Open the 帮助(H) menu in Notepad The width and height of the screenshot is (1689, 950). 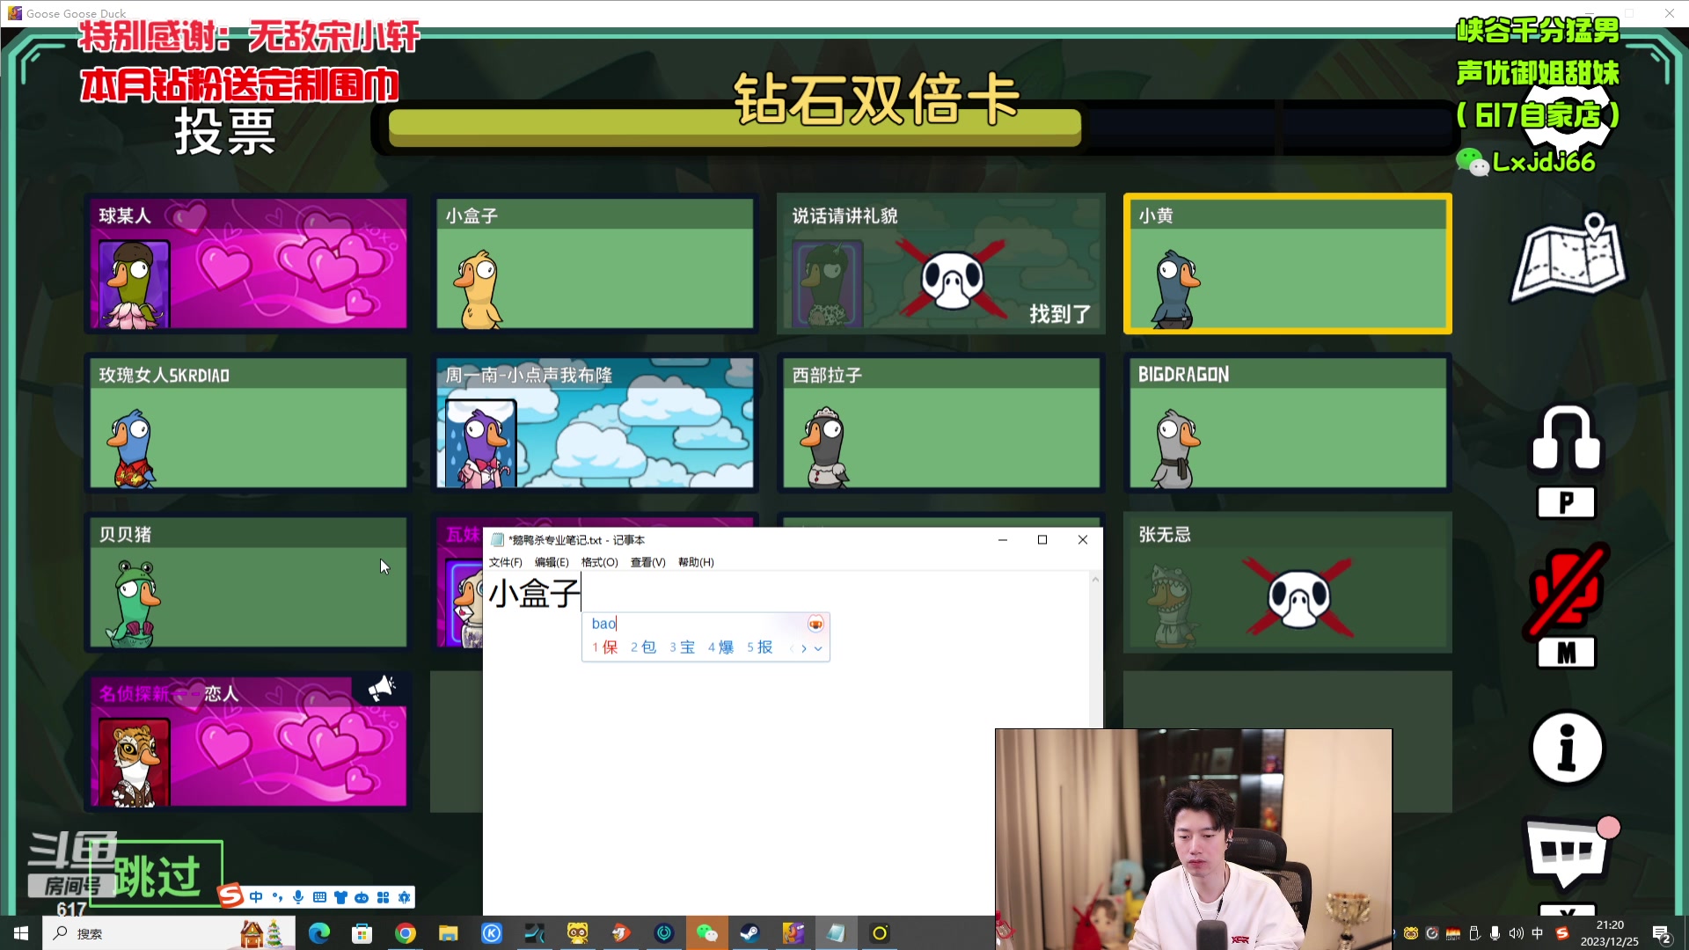click(x=696, y=562)
